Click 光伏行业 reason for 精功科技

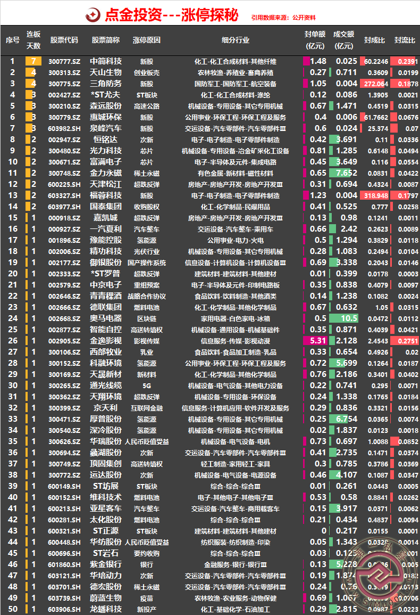(x=147, y=252)
